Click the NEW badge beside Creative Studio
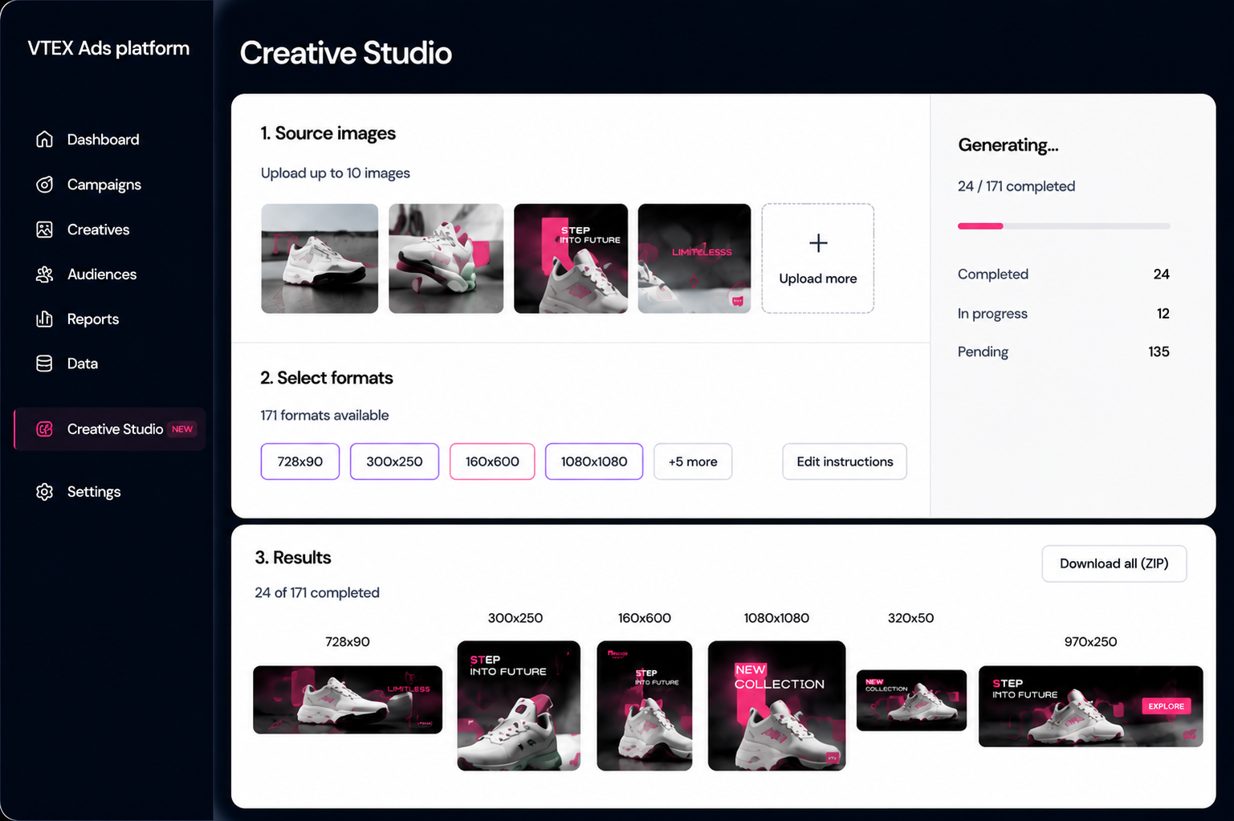This screenshot has height=821, width=1234. coord(182,429)
